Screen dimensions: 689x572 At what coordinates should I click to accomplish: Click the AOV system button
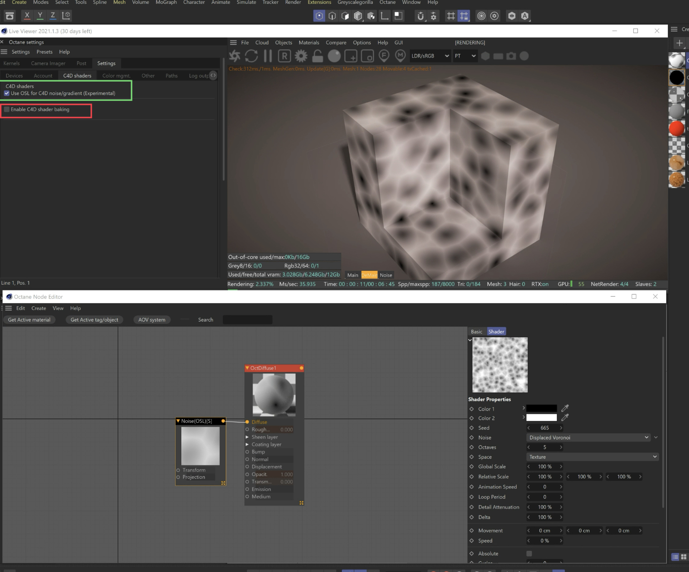coord(152,320)
